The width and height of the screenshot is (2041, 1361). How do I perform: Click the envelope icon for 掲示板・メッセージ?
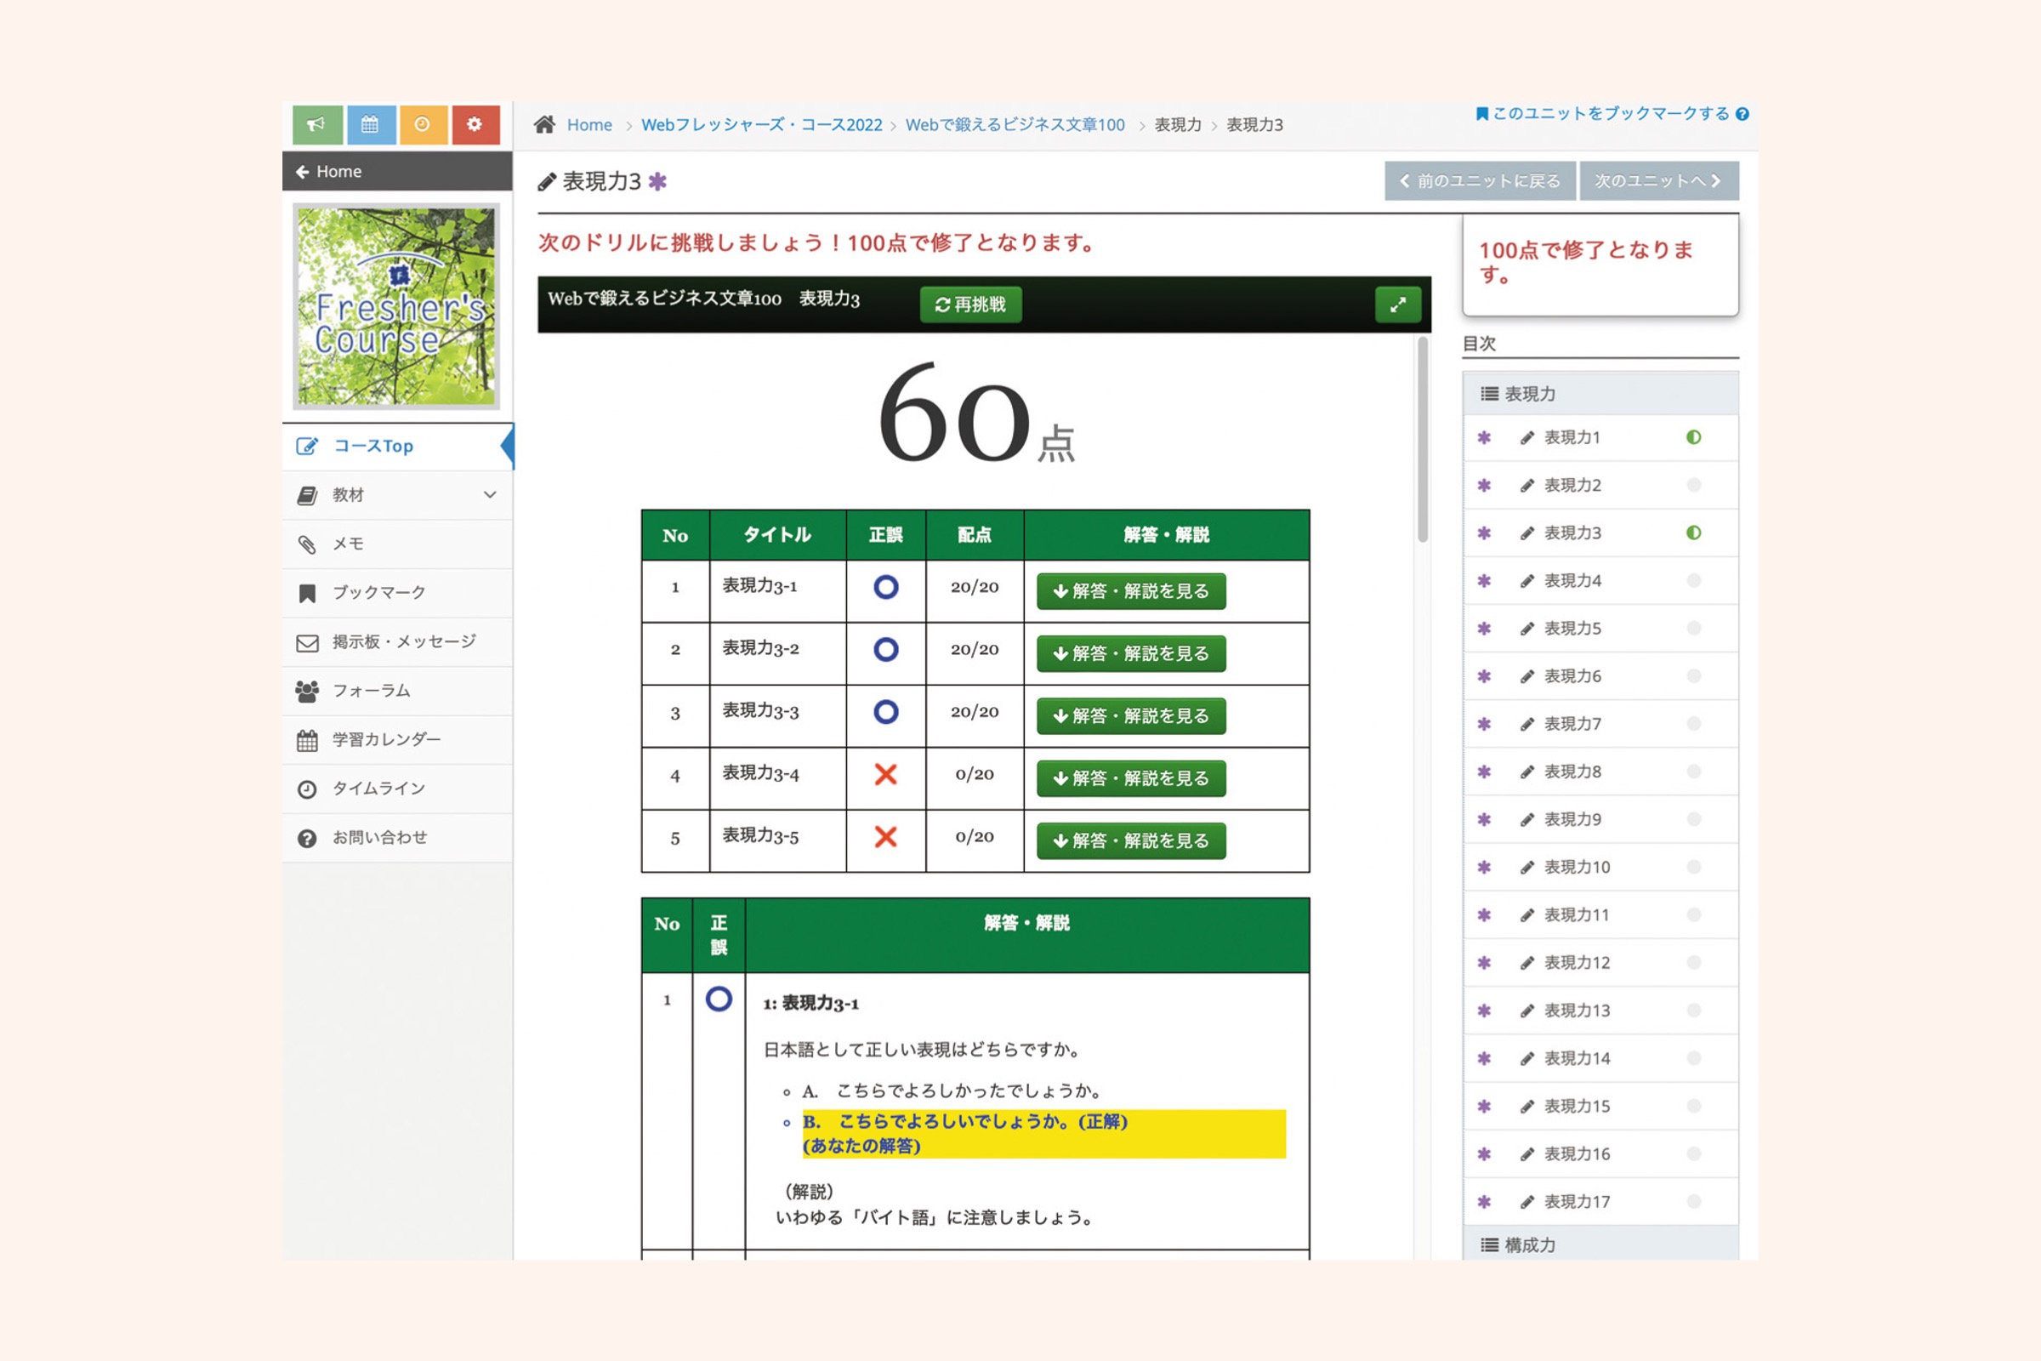point(307,642)
